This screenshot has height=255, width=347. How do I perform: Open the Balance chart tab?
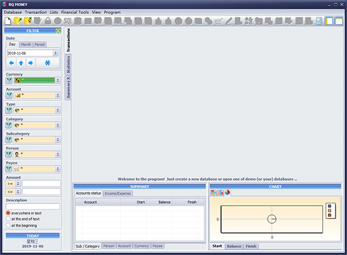pyautogui.click(x=234, y=246)
